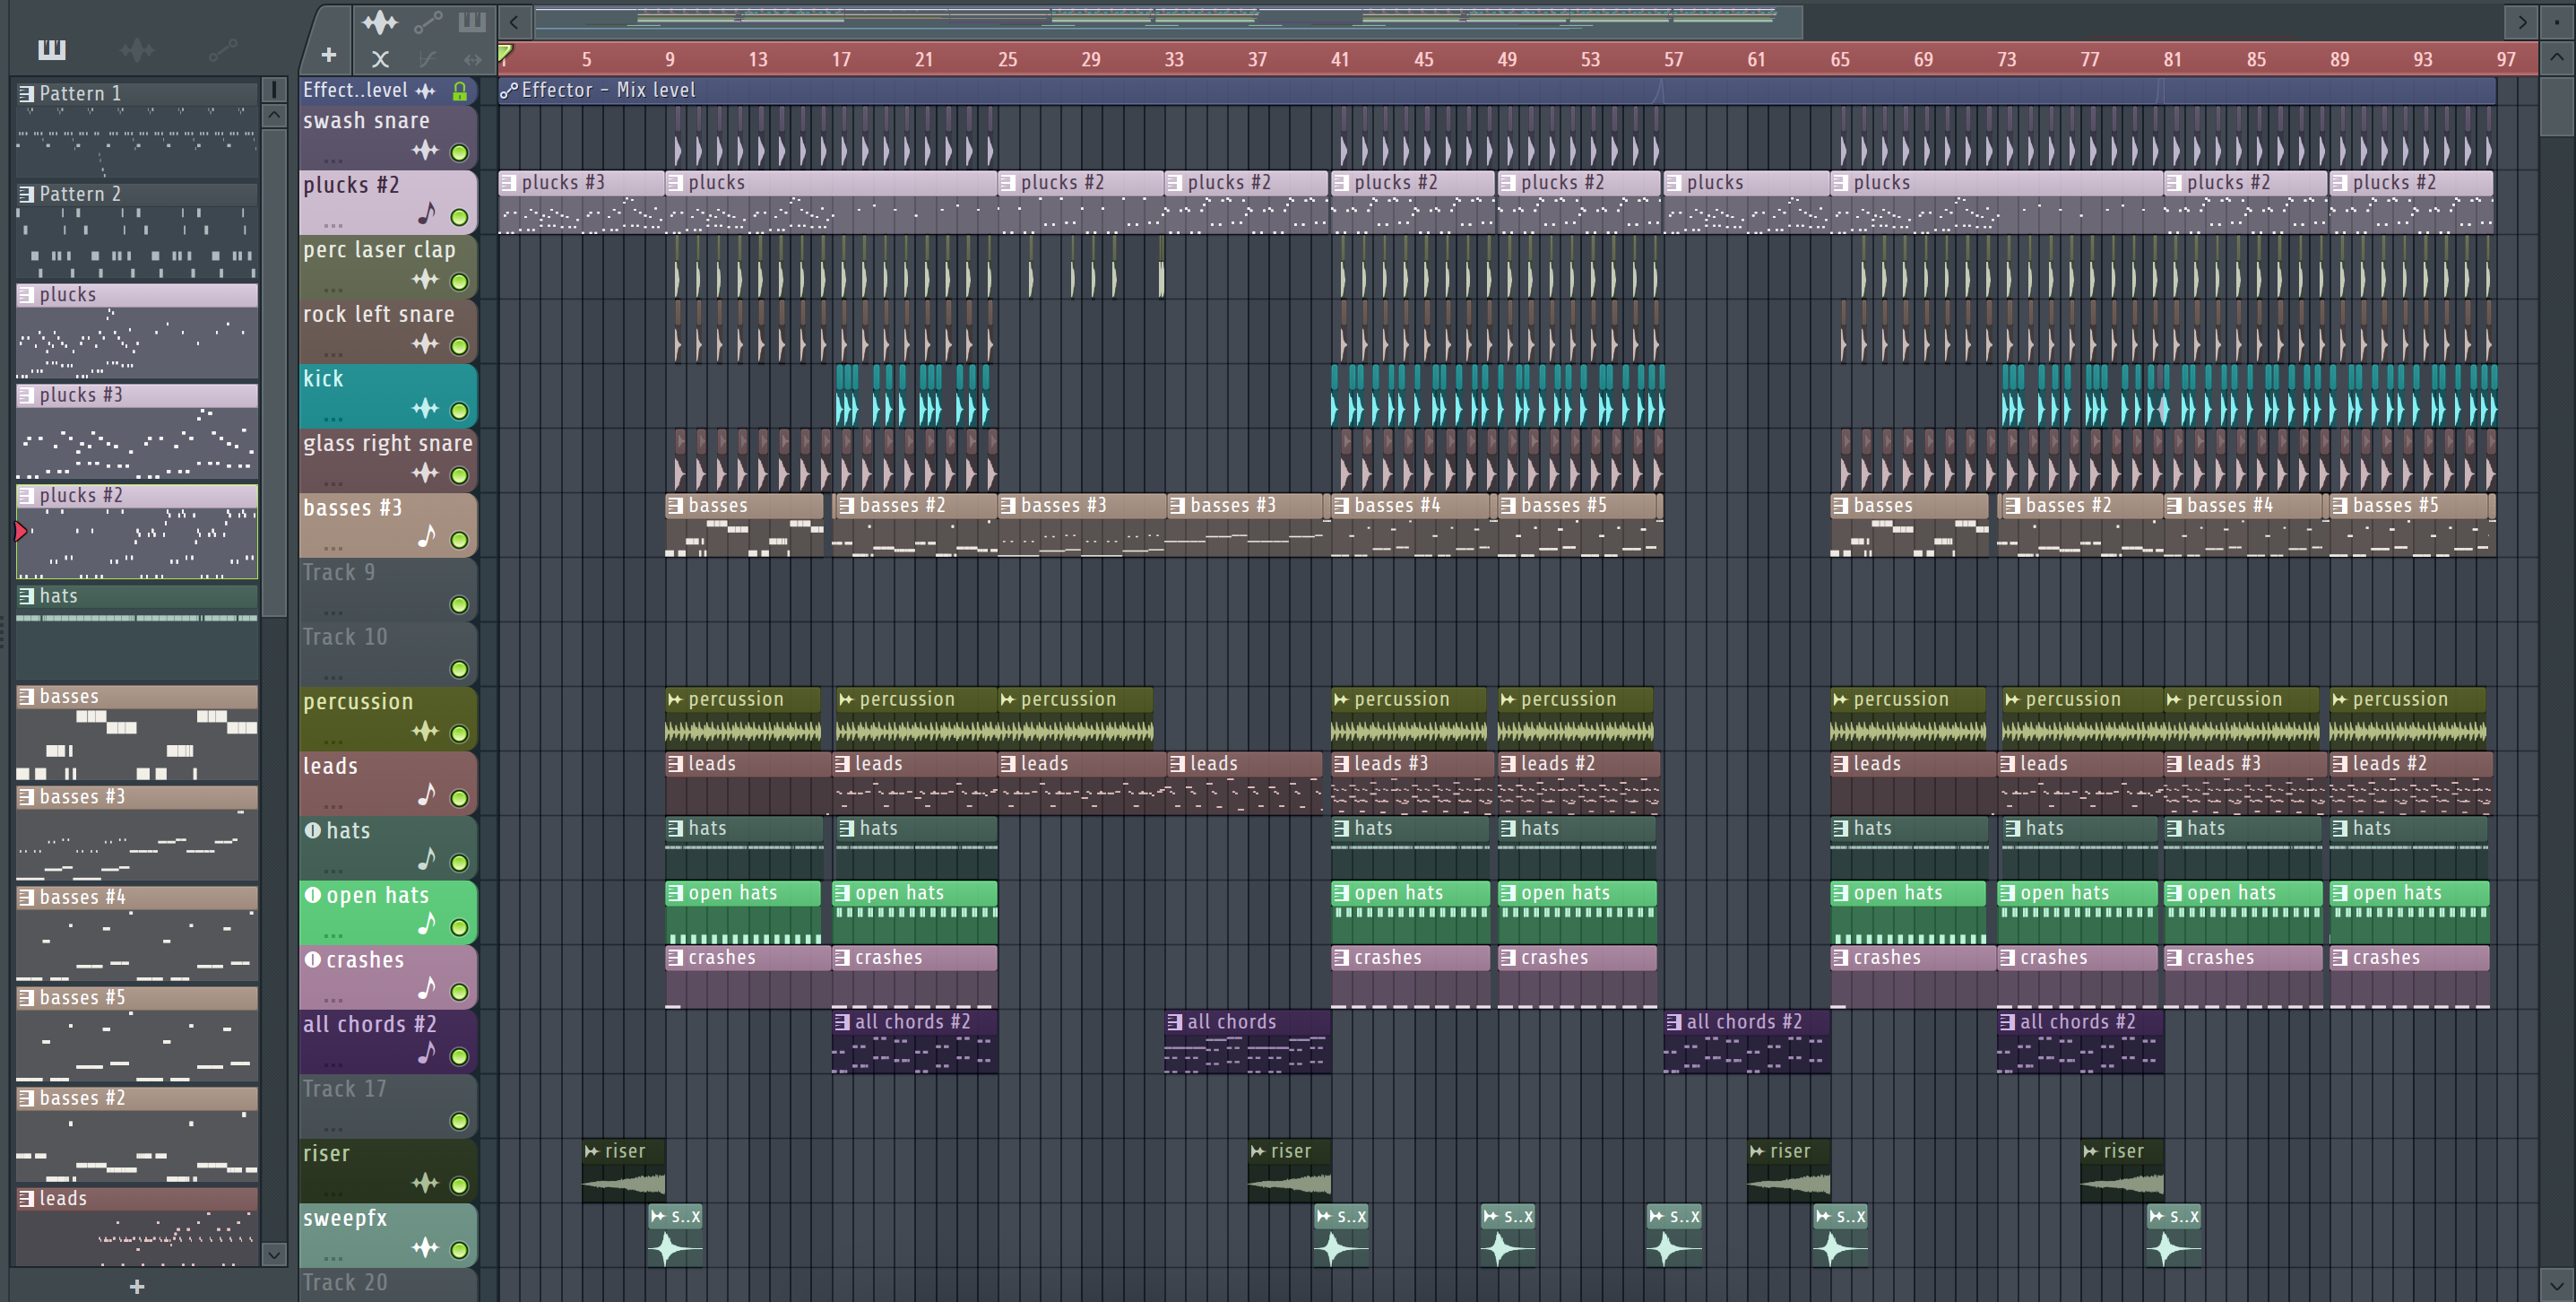Image resolution: width=2576 pixels, height=1302 pixels.
Task: Mute the hats track
Action: (x=459, y=863)
